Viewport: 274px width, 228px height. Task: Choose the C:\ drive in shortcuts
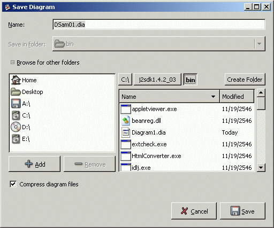coord(21,115)
